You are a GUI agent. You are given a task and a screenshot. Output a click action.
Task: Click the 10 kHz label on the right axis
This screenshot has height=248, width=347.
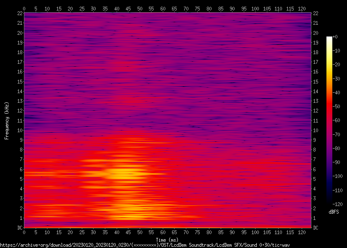coord(316,131)
